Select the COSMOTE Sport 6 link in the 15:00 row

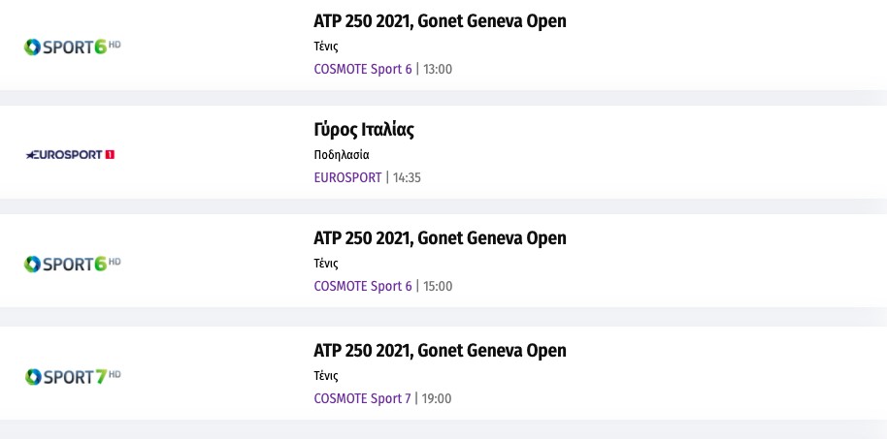pyautogui.click(x=363, y=286)
